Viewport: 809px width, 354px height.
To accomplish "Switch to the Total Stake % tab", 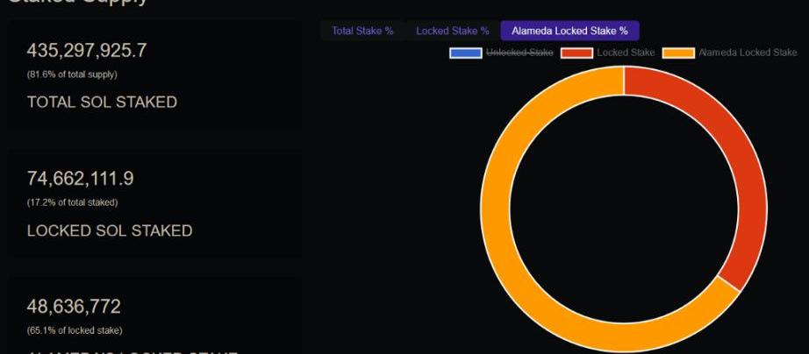I will 362,31.
